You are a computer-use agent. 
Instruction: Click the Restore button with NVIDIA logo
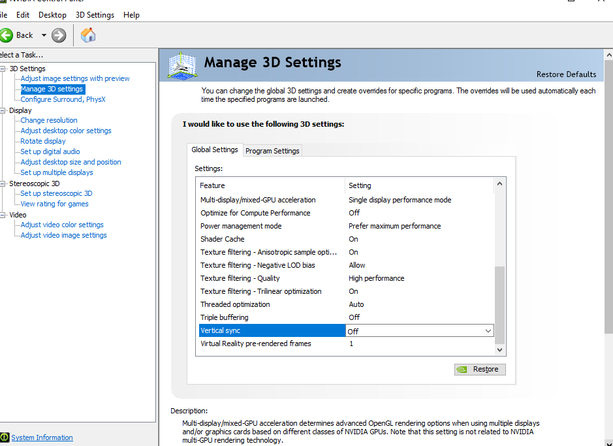point(480,370)
